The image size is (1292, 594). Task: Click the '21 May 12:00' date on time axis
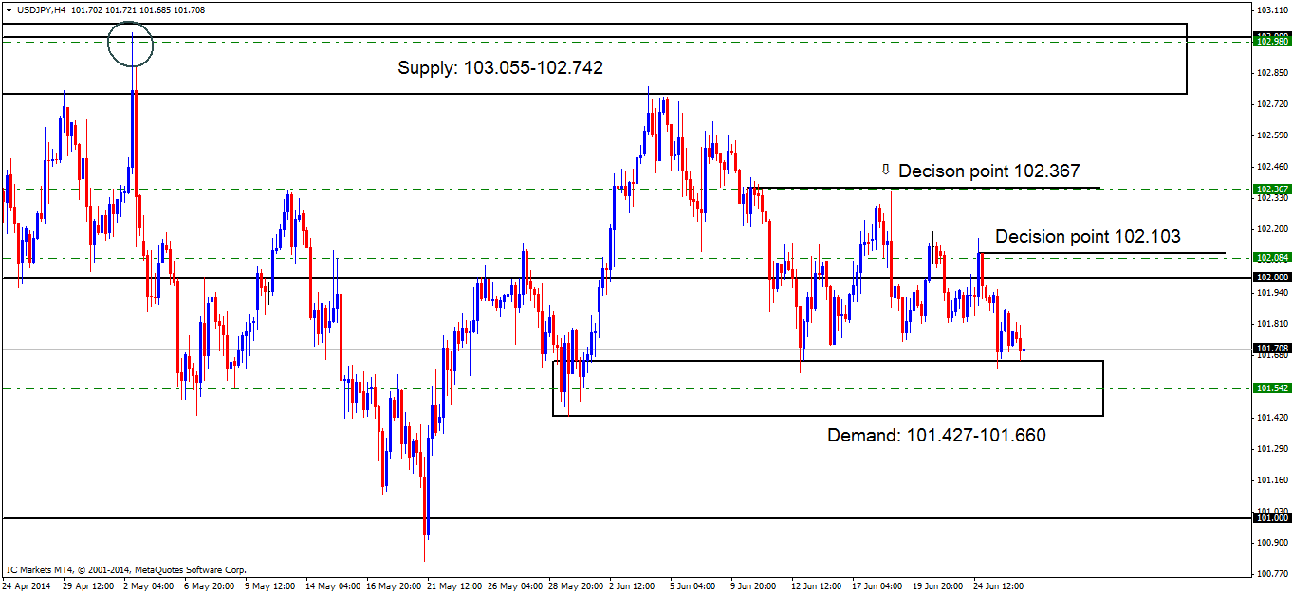(x=455, y=586)
